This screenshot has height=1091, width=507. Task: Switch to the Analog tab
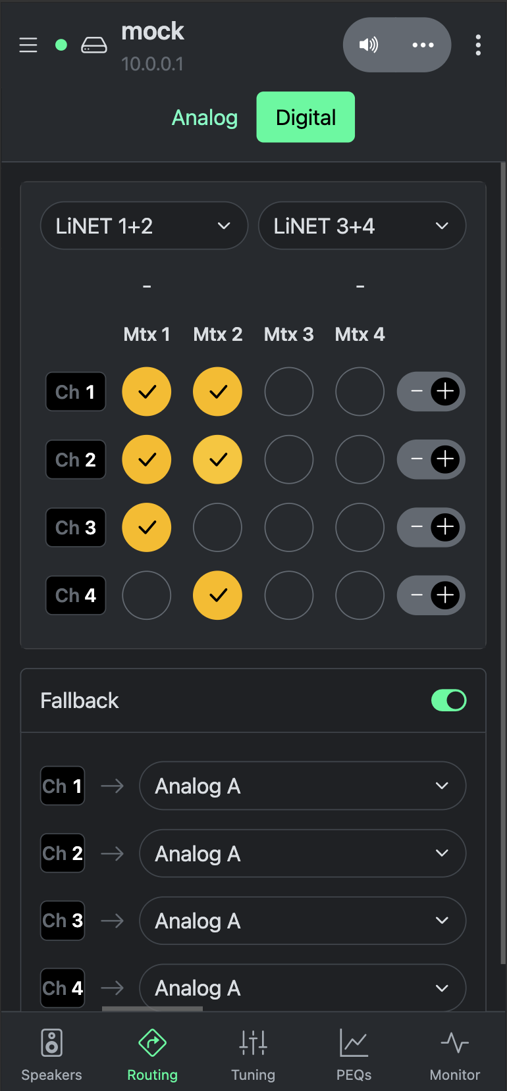[205, 117]
